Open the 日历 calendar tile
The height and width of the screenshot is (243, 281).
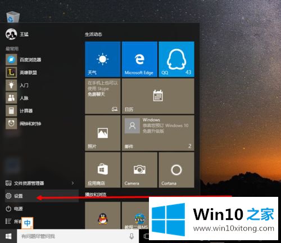(158, 96)
